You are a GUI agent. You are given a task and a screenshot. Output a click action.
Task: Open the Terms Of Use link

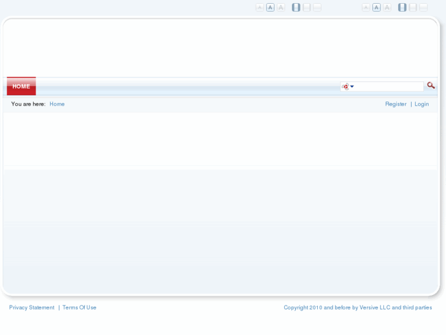pyautogui.click(x=79, y=307)
